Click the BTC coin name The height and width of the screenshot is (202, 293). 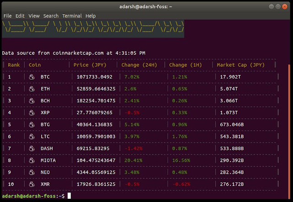click(45, 77)
